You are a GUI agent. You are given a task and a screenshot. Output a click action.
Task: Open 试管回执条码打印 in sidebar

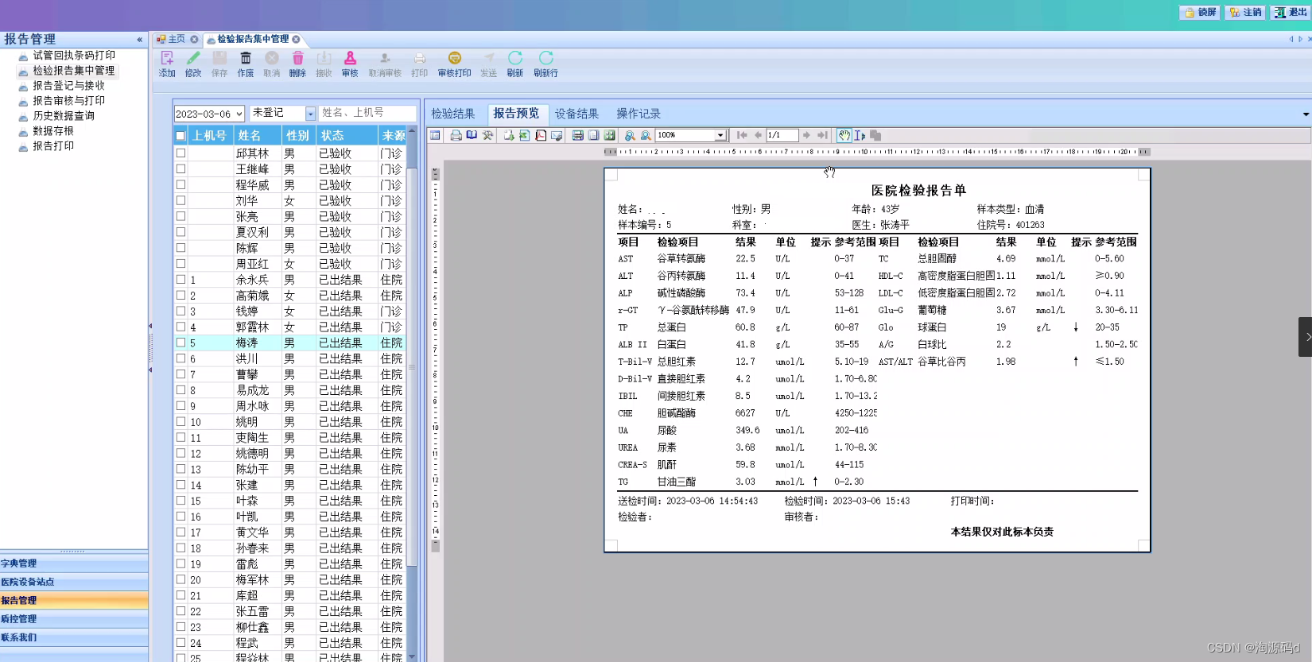coord(73,56)
